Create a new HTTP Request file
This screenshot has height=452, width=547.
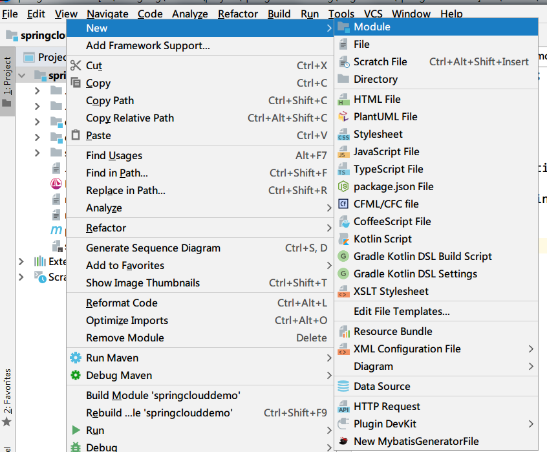[x=383, y=406]
